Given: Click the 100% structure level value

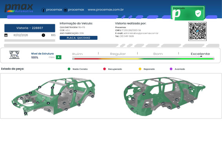Looking at the screenshot, I should [x=35, y=57].
